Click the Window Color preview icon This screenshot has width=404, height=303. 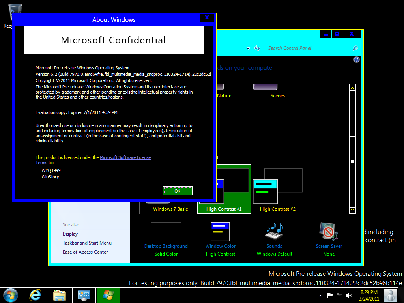(x=220, y=231)
